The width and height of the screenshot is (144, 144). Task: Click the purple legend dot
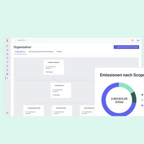click(x=142, y=105)
